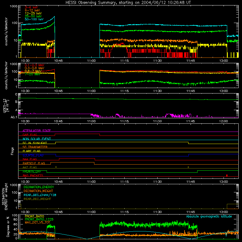Select the blue ECLIPSE_FLAG label
The height and width of the screenshot is (242, 242).
pyautogui.click(x=33, y=155)
